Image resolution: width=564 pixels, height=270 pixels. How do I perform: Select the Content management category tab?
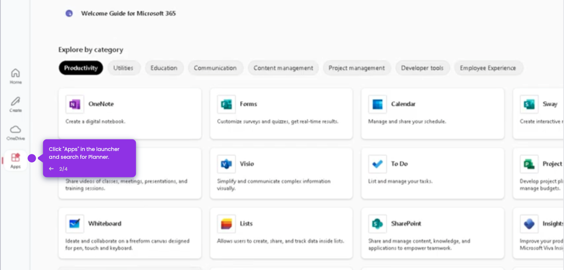tap(283, 68)
